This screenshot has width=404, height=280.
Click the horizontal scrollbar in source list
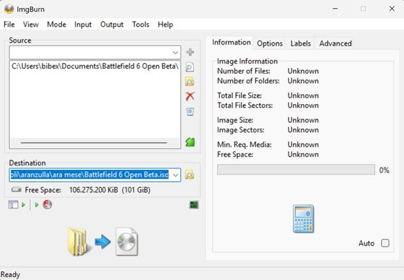(x=94, y=143)
